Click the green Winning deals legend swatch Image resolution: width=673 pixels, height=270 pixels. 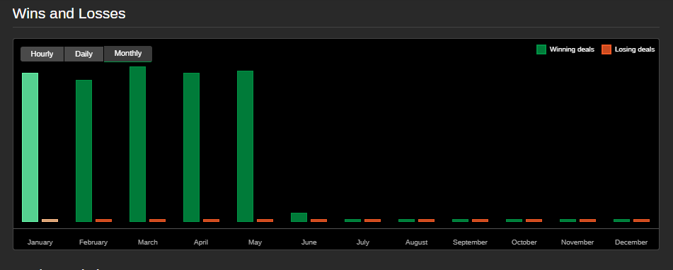[541, 49]
